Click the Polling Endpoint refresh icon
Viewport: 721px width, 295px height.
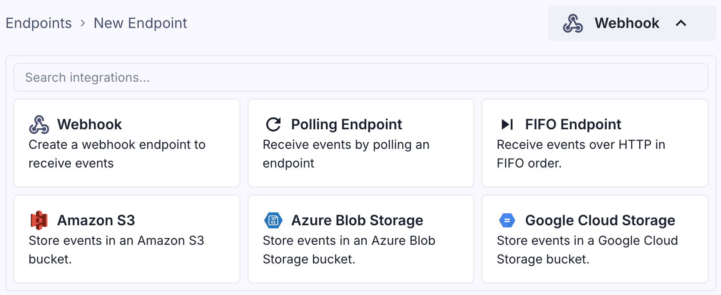click(x=274, y=124)
